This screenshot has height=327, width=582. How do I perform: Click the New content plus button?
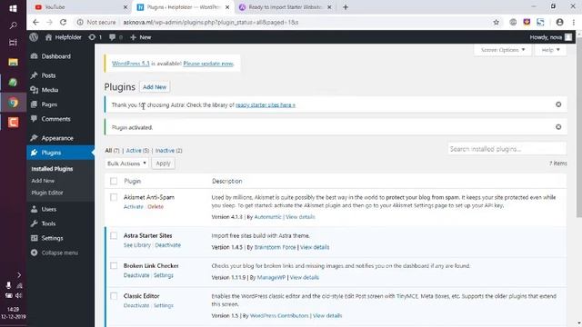(141, 37)
